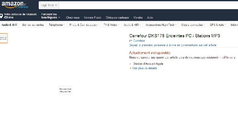The width and height of the screenshot is (238, 134).
Task: Focus the Amazon search input field
Action: pyautogui.click(x=148, y=5)
